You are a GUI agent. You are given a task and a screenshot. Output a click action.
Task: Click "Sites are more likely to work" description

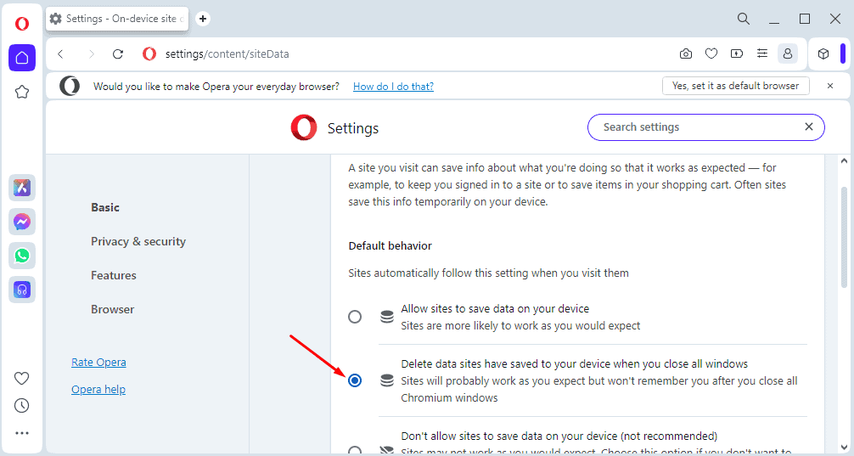click(x=520, y=326)
